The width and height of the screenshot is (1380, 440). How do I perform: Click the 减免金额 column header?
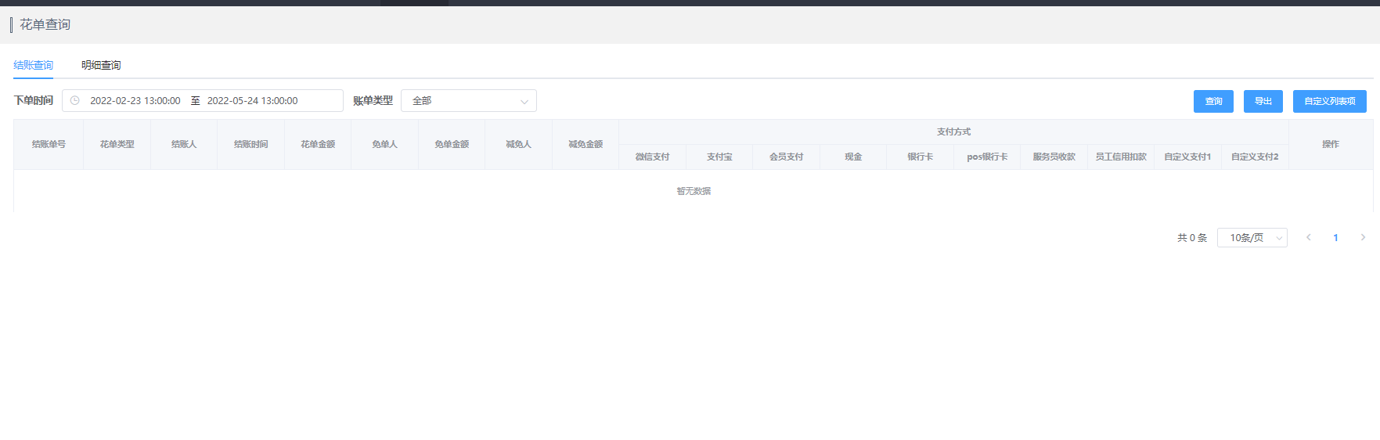(x=586, y=144)
